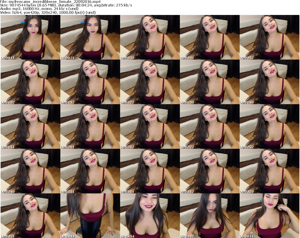Open the frame timestamped 00:01:30

click(x=210, y=82)
